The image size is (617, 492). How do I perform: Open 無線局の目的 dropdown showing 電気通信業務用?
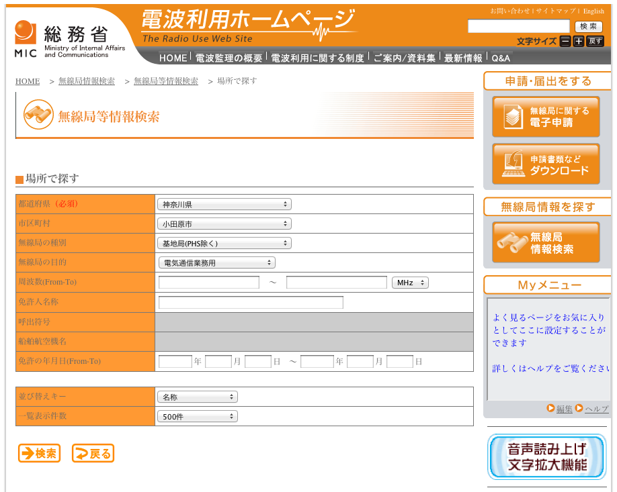(x=217, y=263)
